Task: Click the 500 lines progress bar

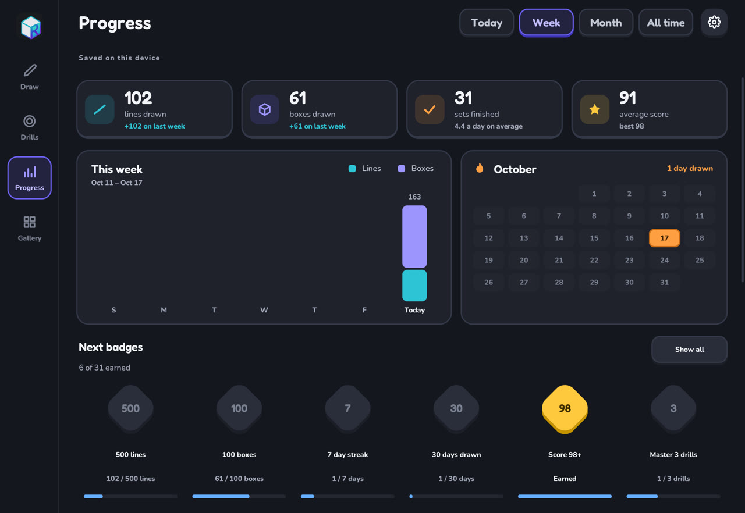Action: (x=130, y=496)
